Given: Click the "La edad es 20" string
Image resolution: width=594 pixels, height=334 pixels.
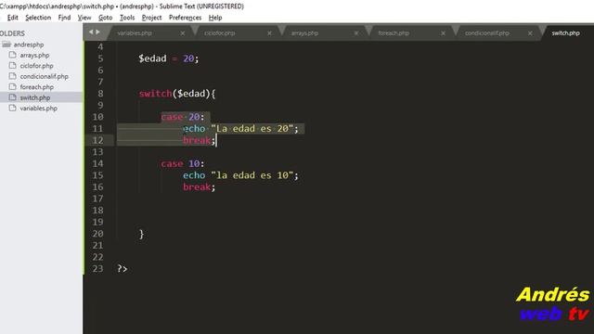Looking at the screenshot, I should point(252,129).
